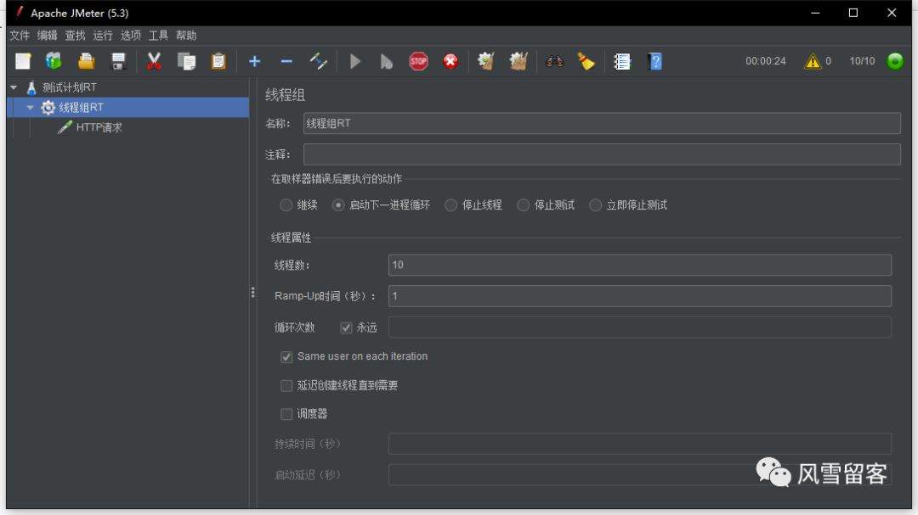Cut the selection with the scissors icon
The height and width of the screenshot is (515, 918).
154,61
